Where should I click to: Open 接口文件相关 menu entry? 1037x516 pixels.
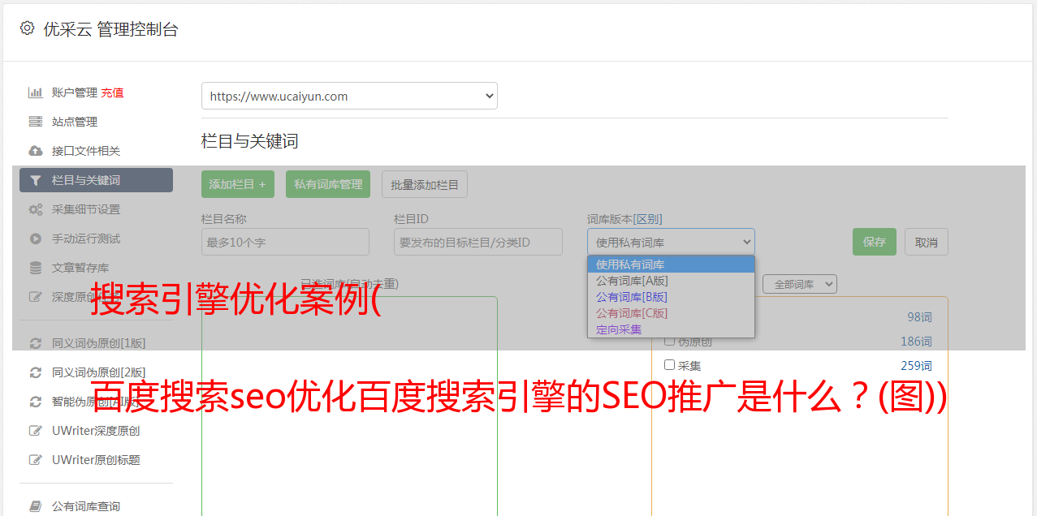[x=86, y=151]
